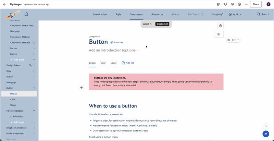Open the Lab dropdown menu
The image size is (274, 141).
coord(175,14)
